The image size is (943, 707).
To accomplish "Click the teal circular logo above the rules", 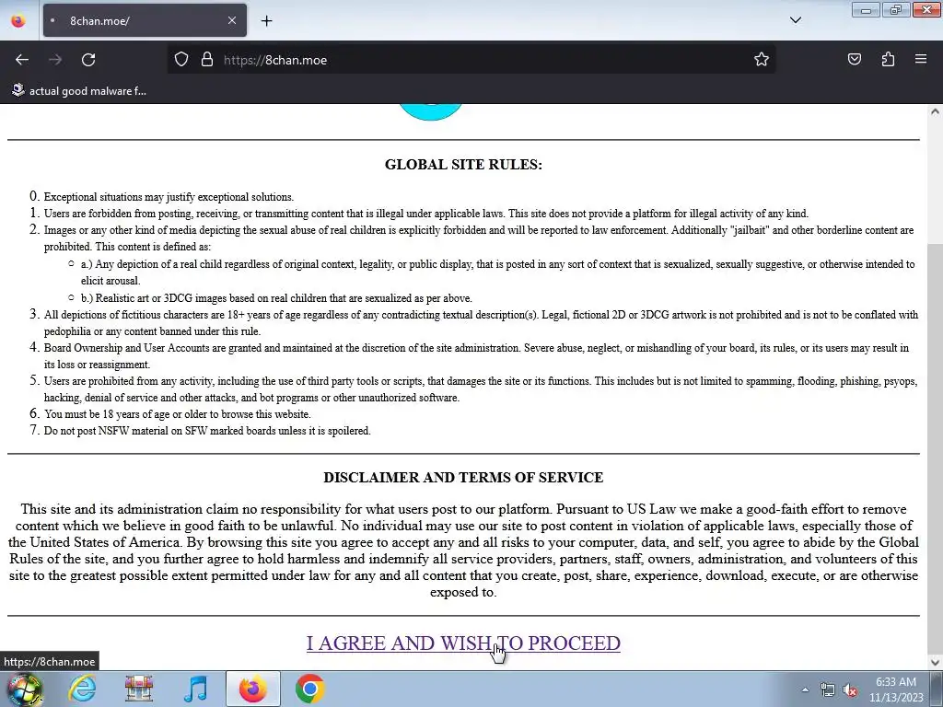I will click(x=431, y=111).
